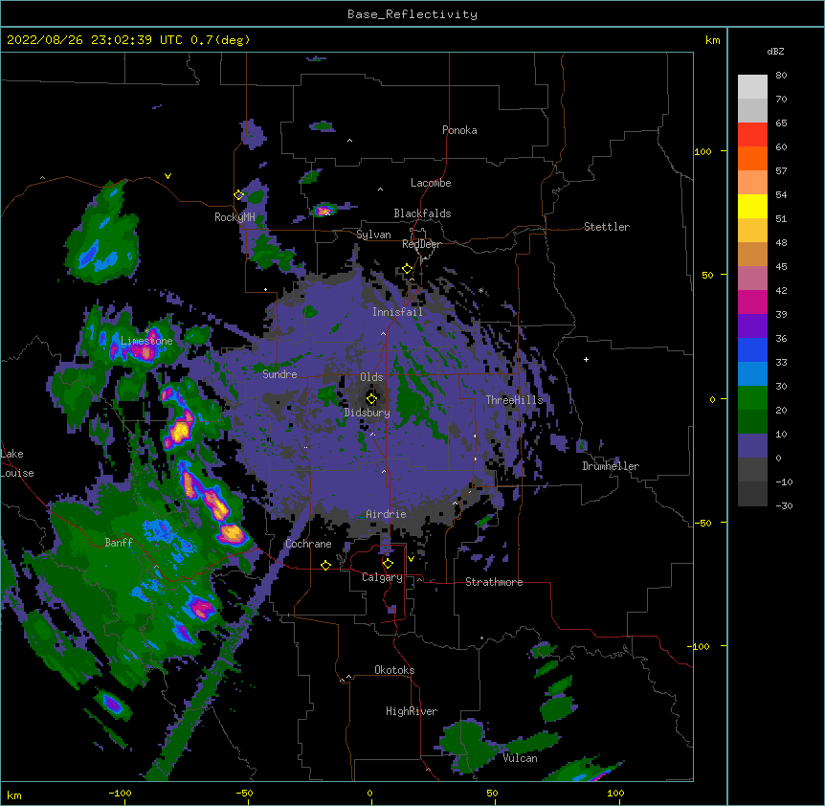
Task: Click the yellow v marker northwest of RockyMH
Action: [x=167, y=176]
